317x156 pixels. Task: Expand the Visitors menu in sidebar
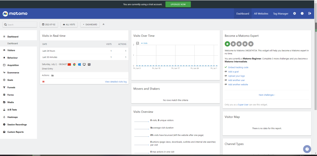point(11,50)
